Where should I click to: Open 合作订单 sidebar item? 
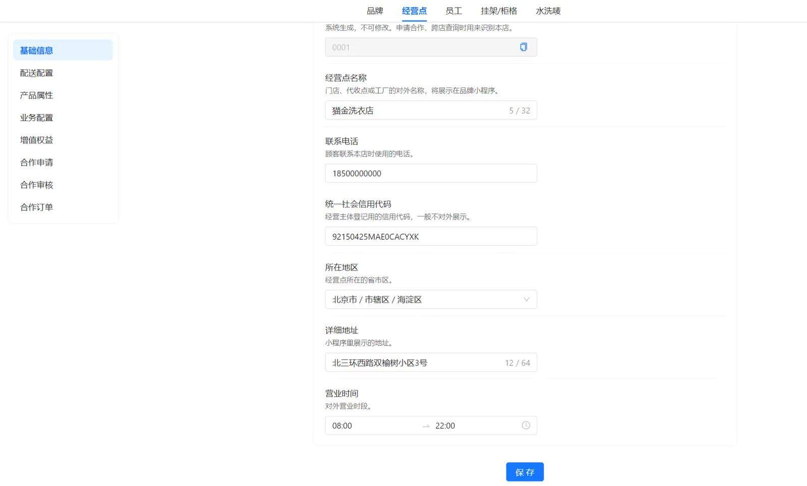point(63,207)
